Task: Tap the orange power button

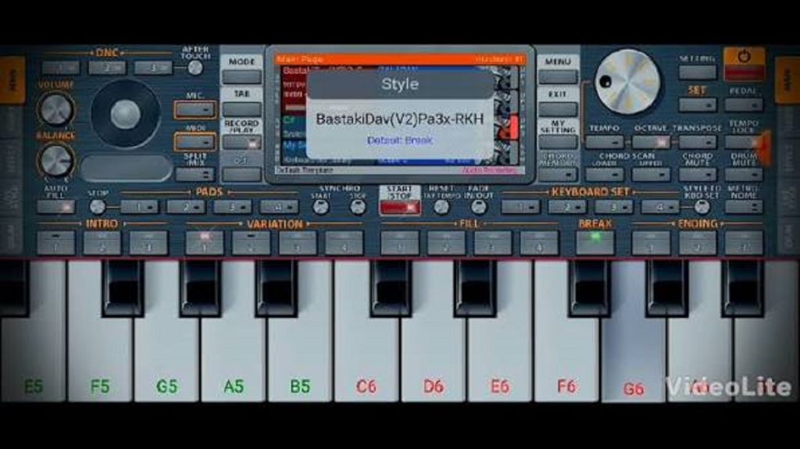Action: [x=744, y=64]
